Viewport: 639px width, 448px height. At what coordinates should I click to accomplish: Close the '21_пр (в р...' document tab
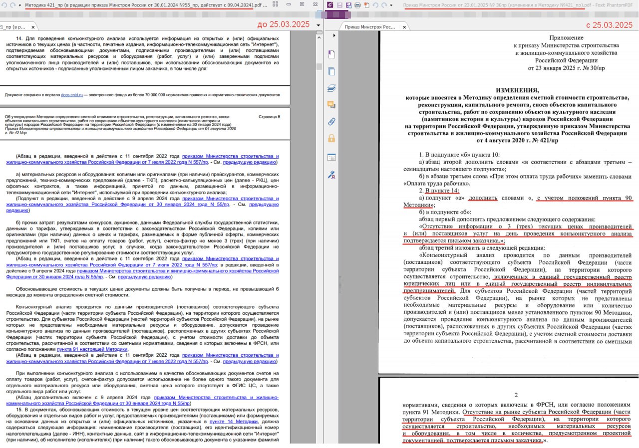32,26
